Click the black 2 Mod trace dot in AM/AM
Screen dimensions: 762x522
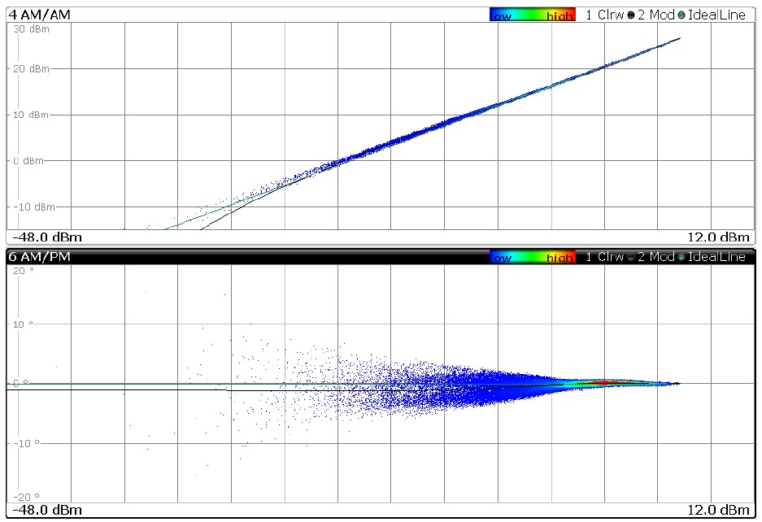pyautogui.click(x=631, y=15)
